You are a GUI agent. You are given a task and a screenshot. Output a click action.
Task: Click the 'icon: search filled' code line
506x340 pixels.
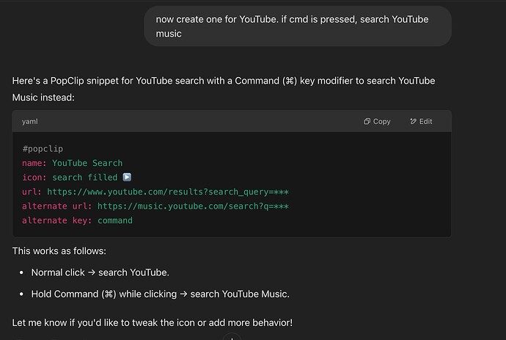[x=76, y=177]
